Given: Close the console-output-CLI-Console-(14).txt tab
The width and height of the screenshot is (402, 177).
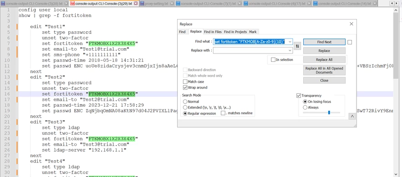Looking at the screenshot, I should (x=375, y=4).
